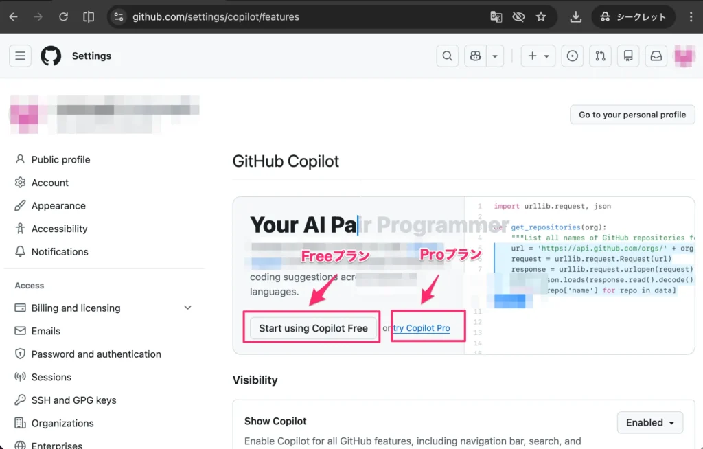The width and height of the screenshot is (703, 449).
Task: Bookmark this page with star icon
Action: click(541, 16)
